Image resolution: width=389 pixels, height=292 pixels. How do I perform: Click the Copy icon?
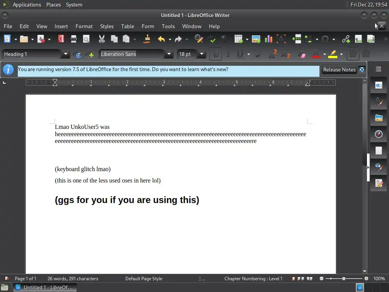point(114,39)
